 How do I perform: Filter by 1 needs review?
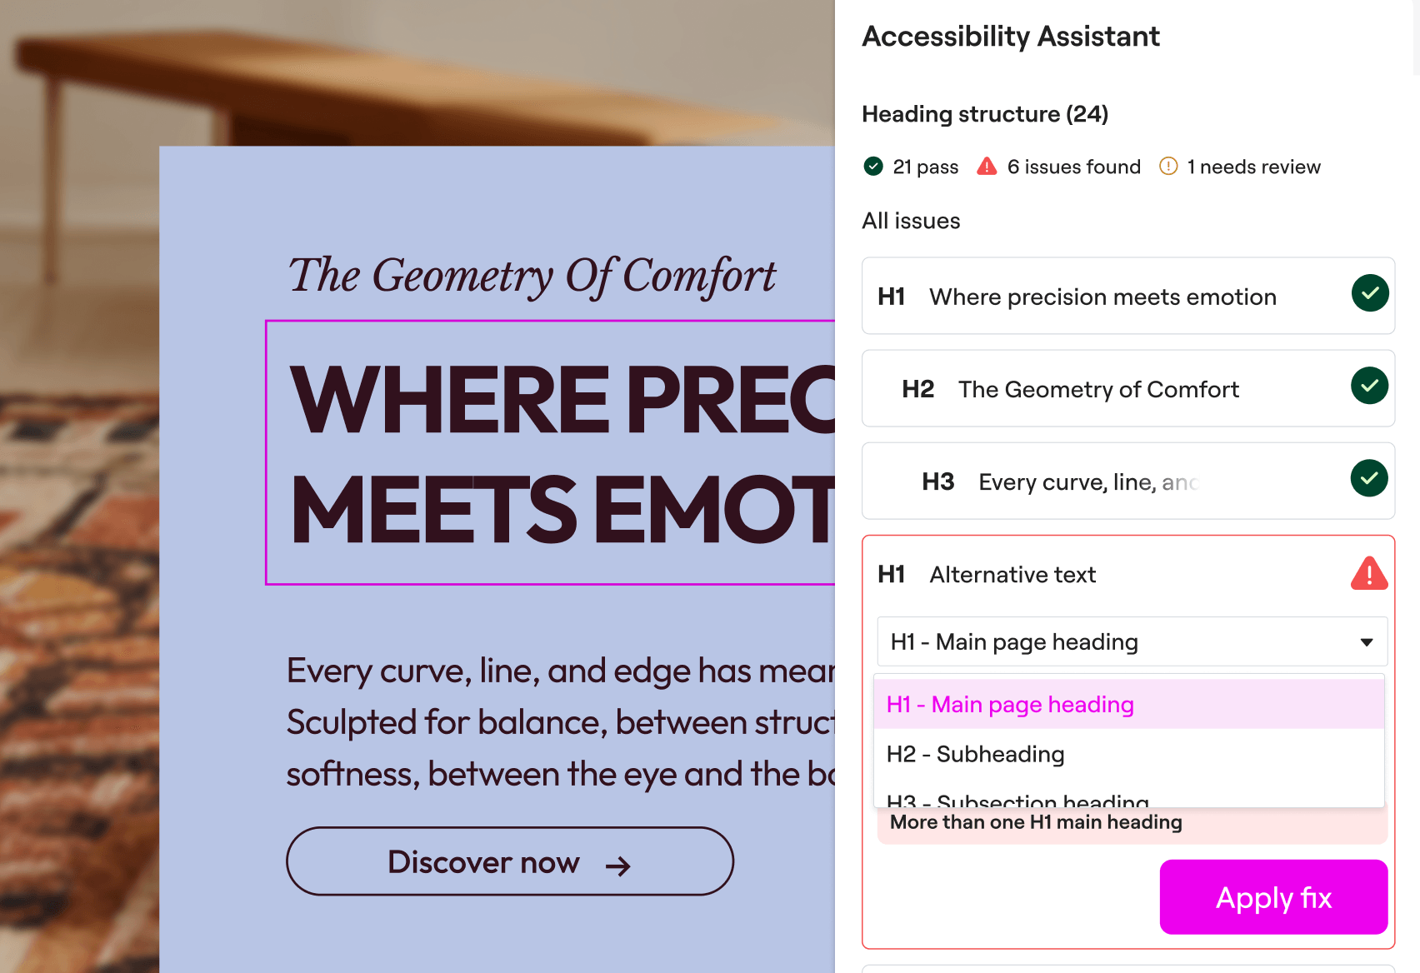1253,167
